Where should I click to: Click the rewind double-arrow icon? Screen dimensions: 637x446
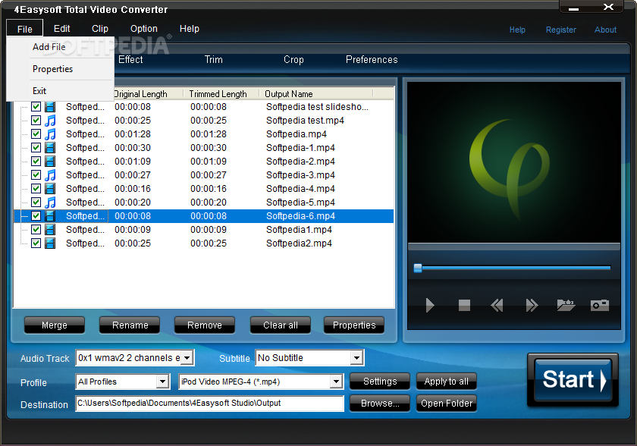point(497,305)
